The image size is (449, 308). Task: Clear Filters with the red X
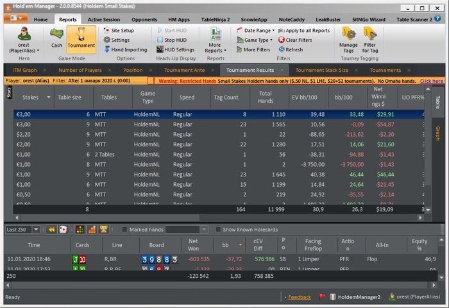295,40
